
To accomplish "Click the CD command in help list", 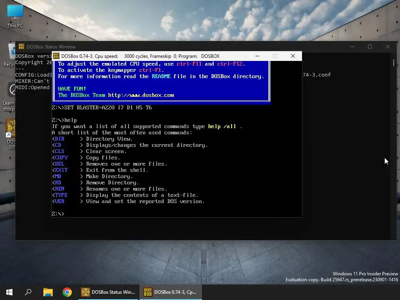I will (x=58, y=145).
